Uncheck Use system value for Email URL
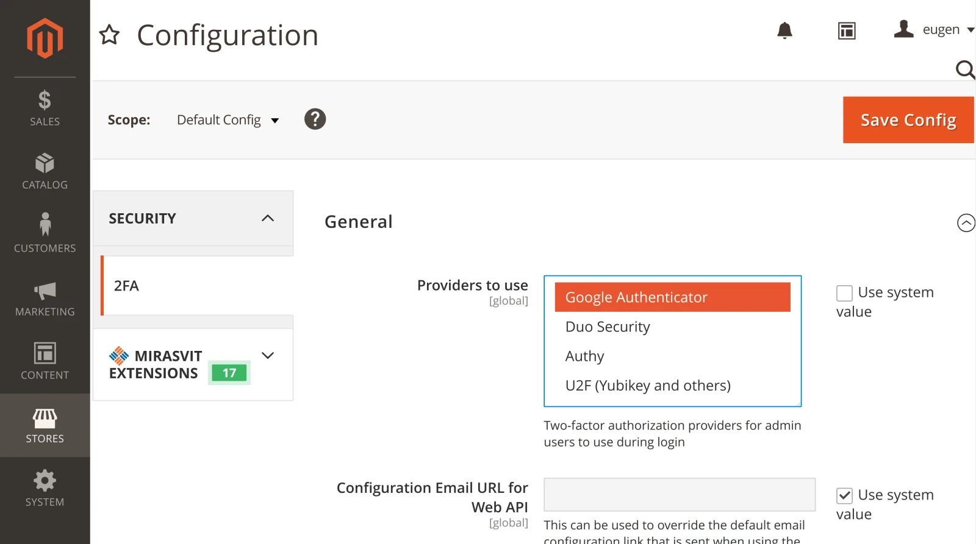This screenshot has width=976, height=544. [x=844, y=496]
